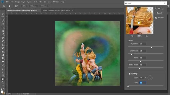Select the Rectangular Marquee tool

[x=3, y=17]
